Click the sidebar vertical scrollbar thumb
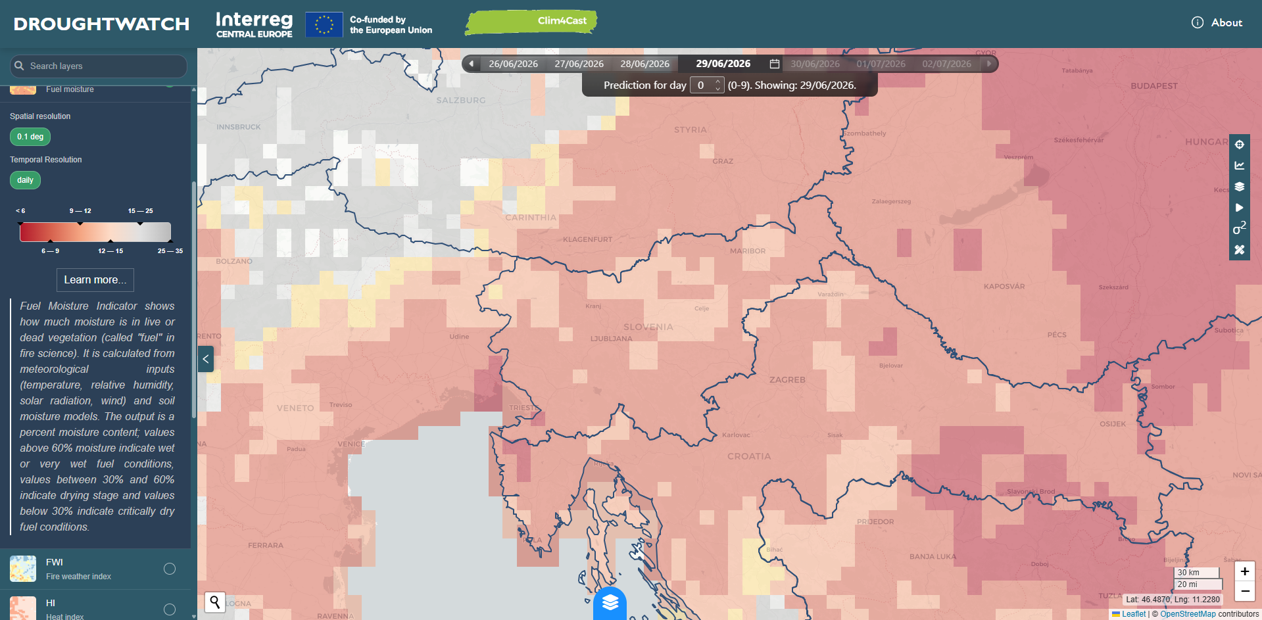Image resolution: width=1262 pixels, height=620 pixels. click(193, 299)
